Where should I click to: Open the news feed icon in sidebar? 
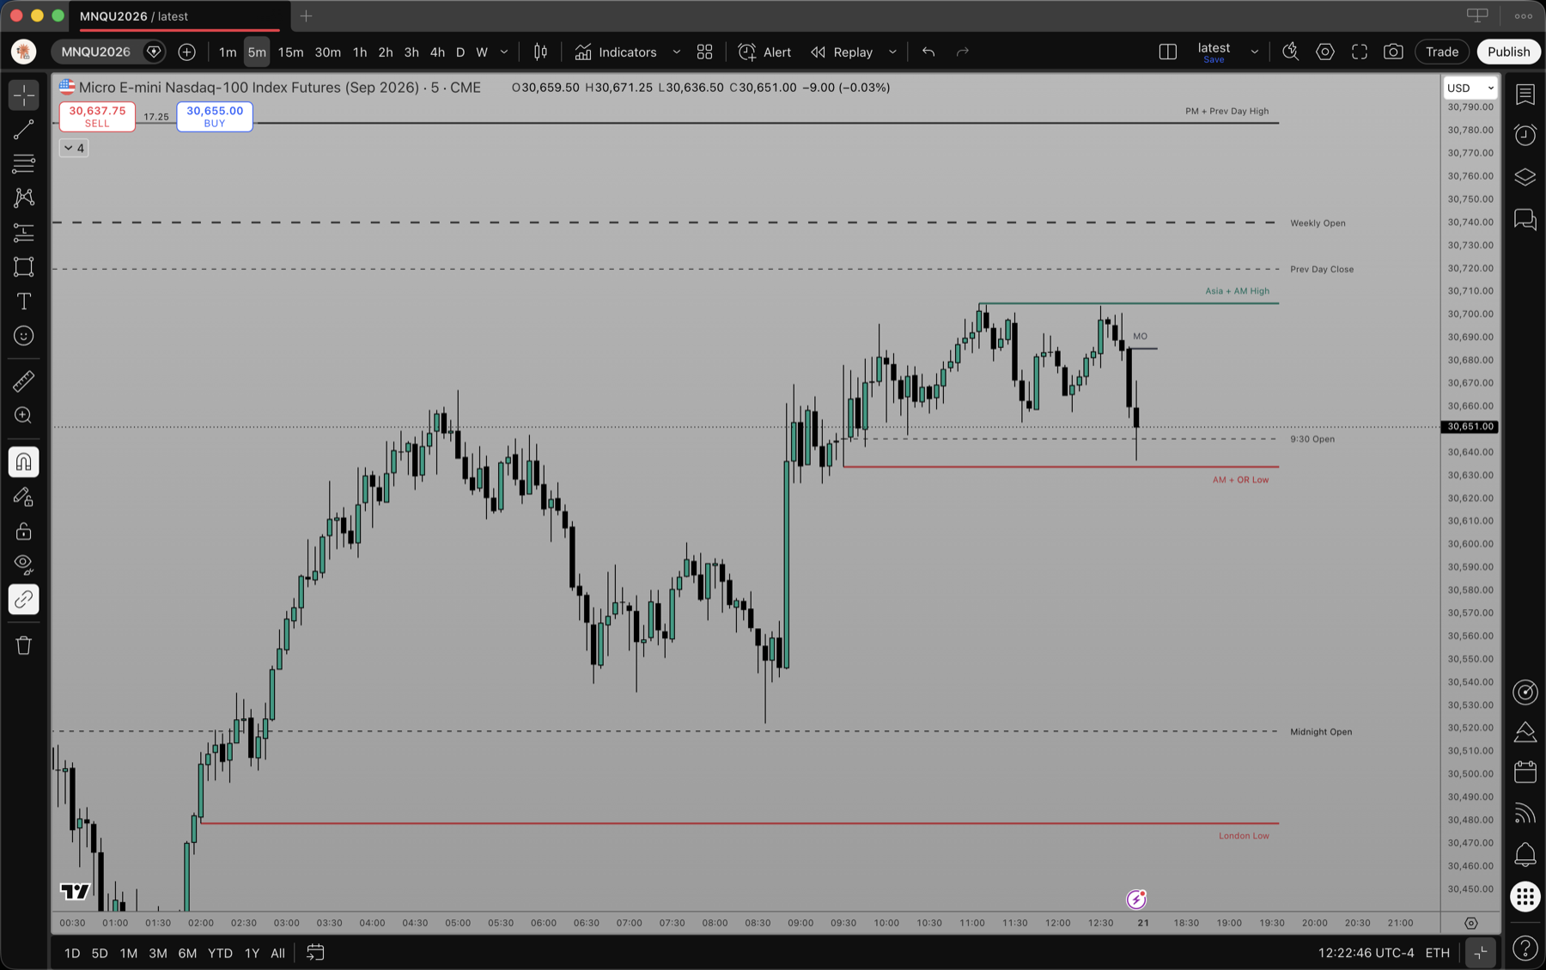tap(1525, 813)
